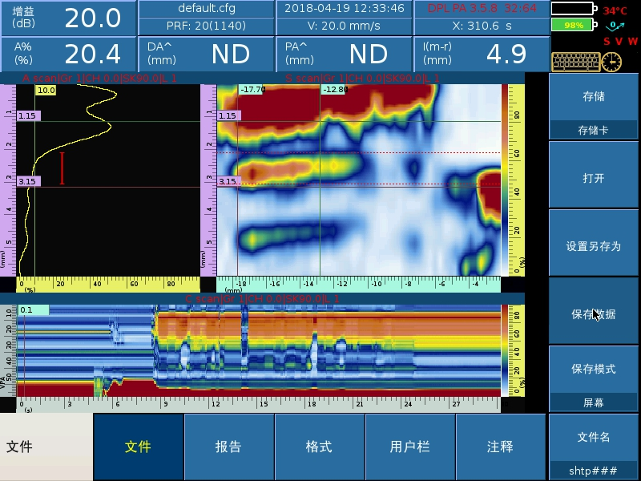Select the 3.15 cursor label in A scan
Image resolution: width=641 pixels, height=481 pixels.
click(28, 182)
